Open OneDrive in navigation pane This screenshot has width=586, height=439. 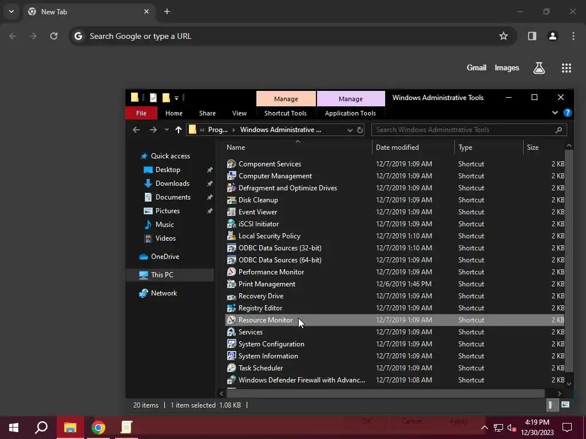coord(165,257)
